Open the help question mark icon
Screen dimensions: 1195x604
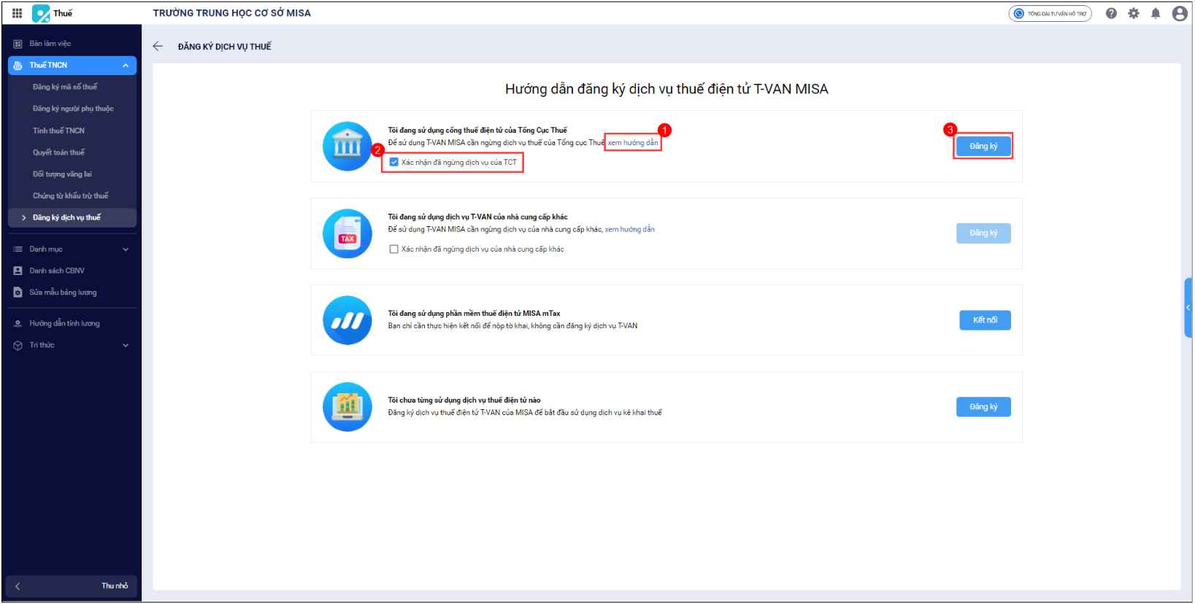1111,13
